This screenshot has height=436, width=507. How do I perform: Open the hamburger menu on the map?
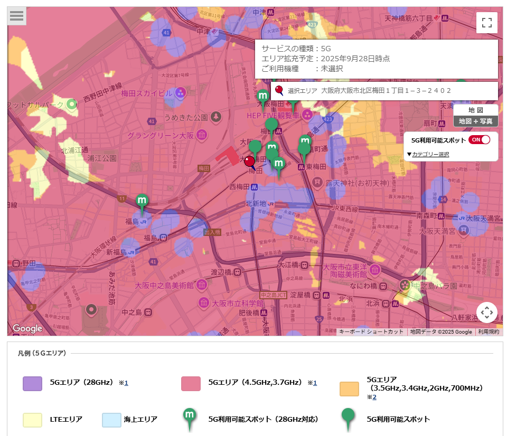pyautogui.click(x=17, y=16)
